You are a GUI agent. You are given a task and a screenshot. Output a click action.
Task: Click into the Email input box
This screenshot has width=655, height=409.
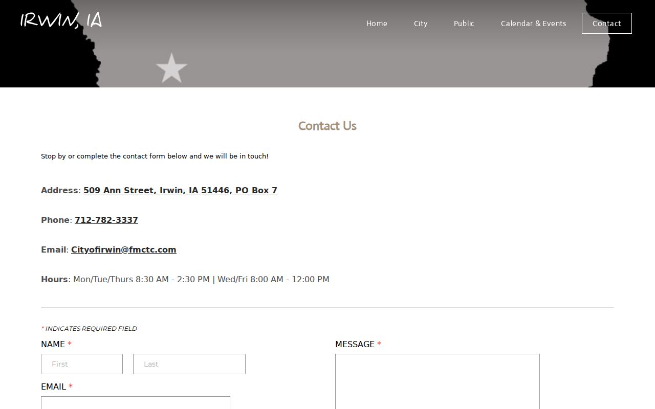136,403
